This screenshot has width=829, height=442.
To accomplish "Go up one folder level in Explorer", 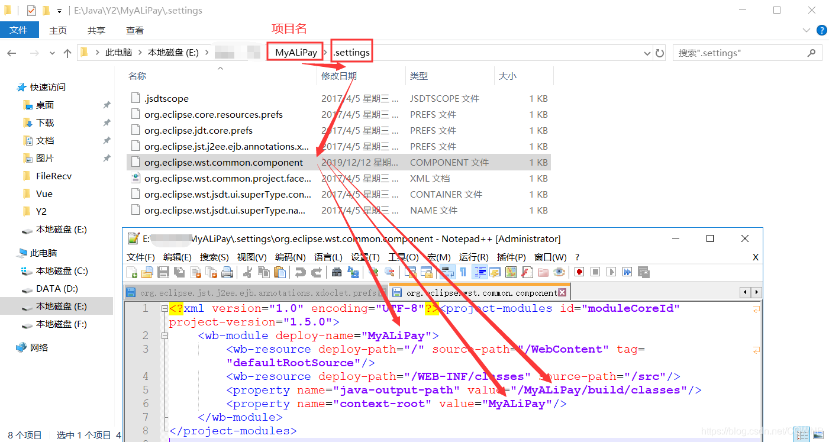I will pyautogui.click(x=67, y=53).
